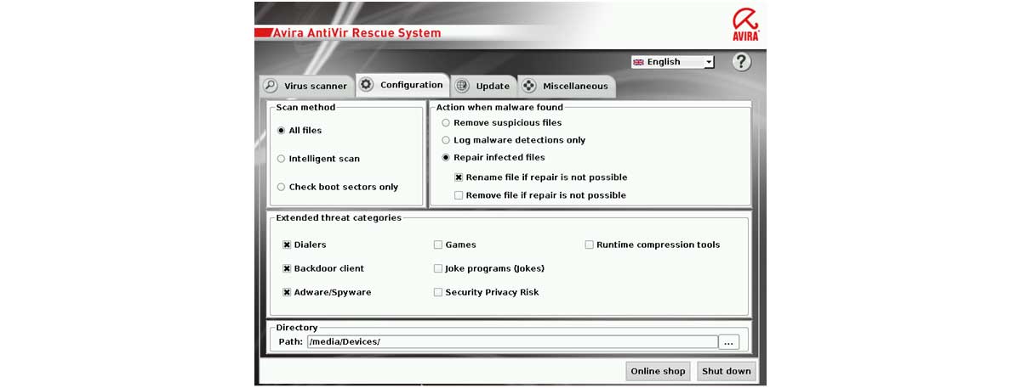Image resolution: width=1021 pixels, height=388 pixels.
Task: Click the Directory group label
Action: 297,328
